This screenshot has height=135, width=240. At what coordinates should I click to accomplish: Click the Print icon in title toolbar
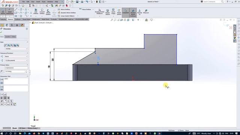pos(82,1)
